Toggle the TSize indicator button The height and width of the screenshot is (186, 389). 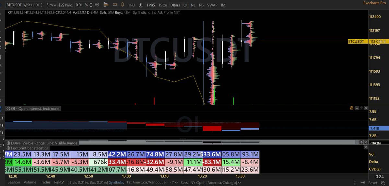[163, 5]
